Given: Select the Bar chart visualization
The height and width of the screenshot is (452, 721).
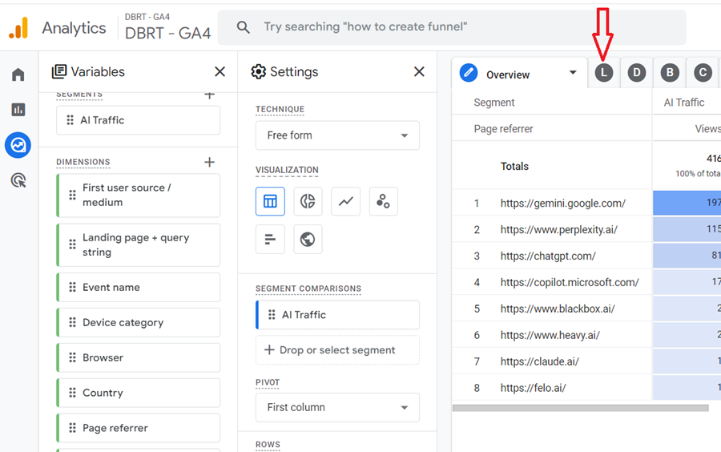Looking at the screenshot, I should tap(270, 239).
